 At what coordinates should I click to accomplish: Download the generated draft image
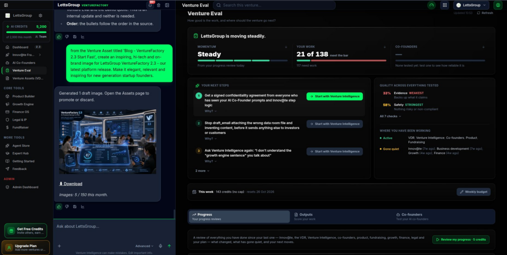coord(70,184)
